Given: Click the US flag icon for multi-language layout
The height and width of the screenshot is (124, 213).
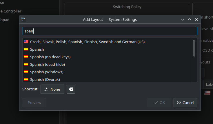Looking at the screenshot, I should [26, 42].
